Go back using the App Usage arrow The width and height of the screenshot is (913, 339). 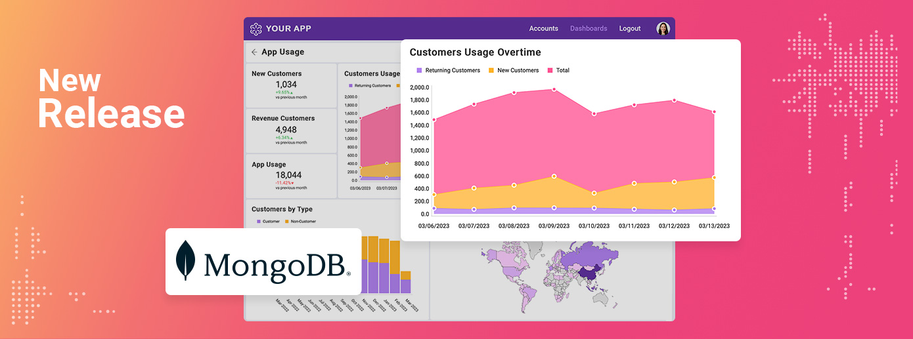point(254,52)
